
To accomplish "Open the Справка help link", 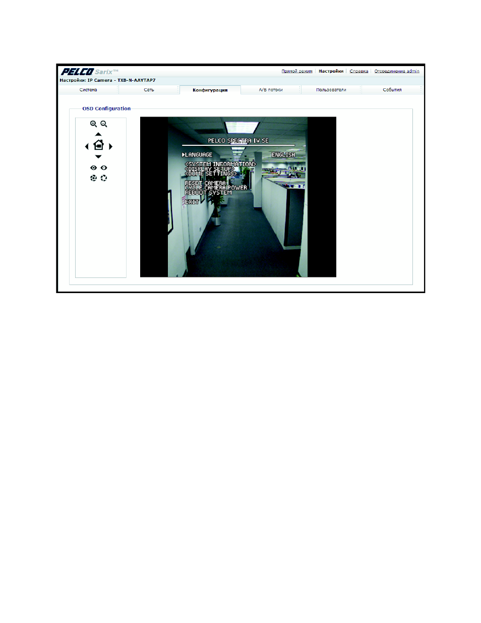I will (x=359, y=71).
